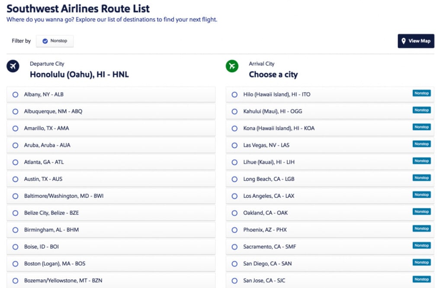Click the green arrival airplane icon
Viewport: 443px width, 288px height.
232,66
